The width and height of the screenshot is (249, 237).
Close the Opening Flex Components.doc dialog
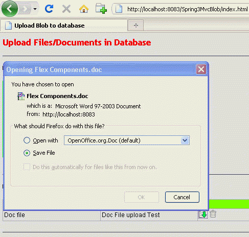pyautogui.click(x=201, y=69)
